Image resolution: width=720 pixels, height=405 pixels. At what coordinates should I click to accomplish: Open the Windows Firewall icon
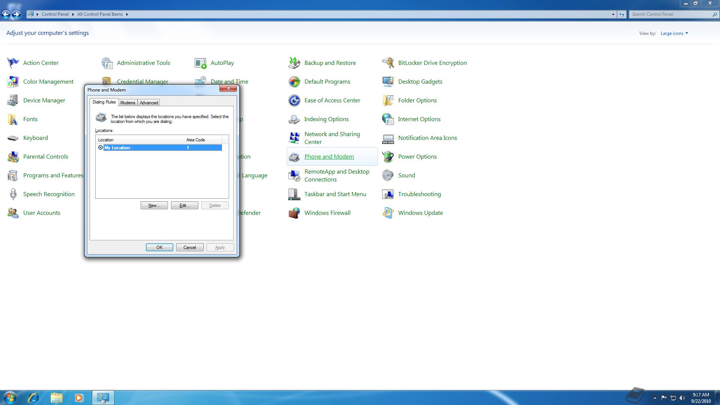[294, 213]
